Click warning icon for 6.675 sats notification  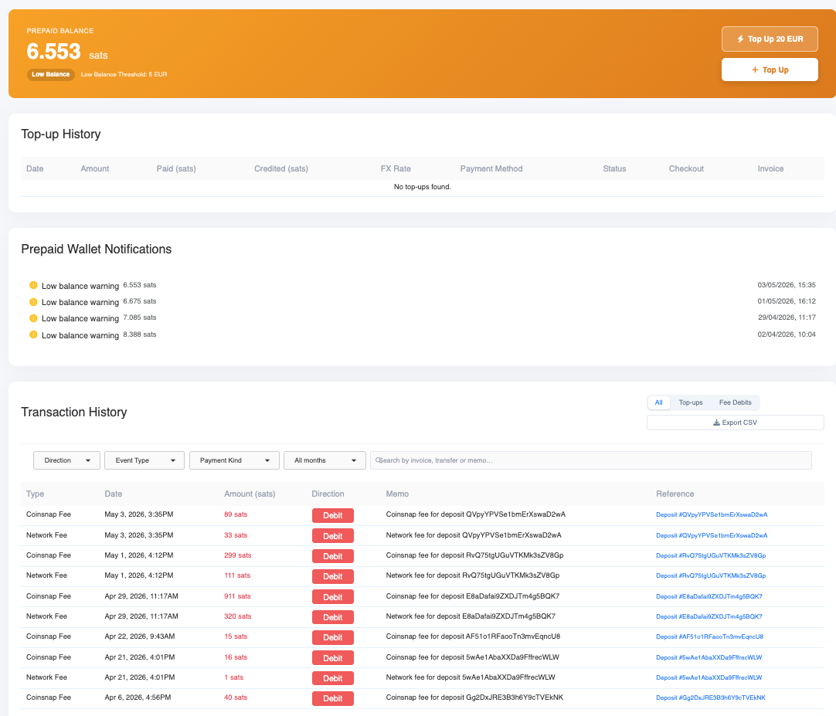(x=33, y=302)
